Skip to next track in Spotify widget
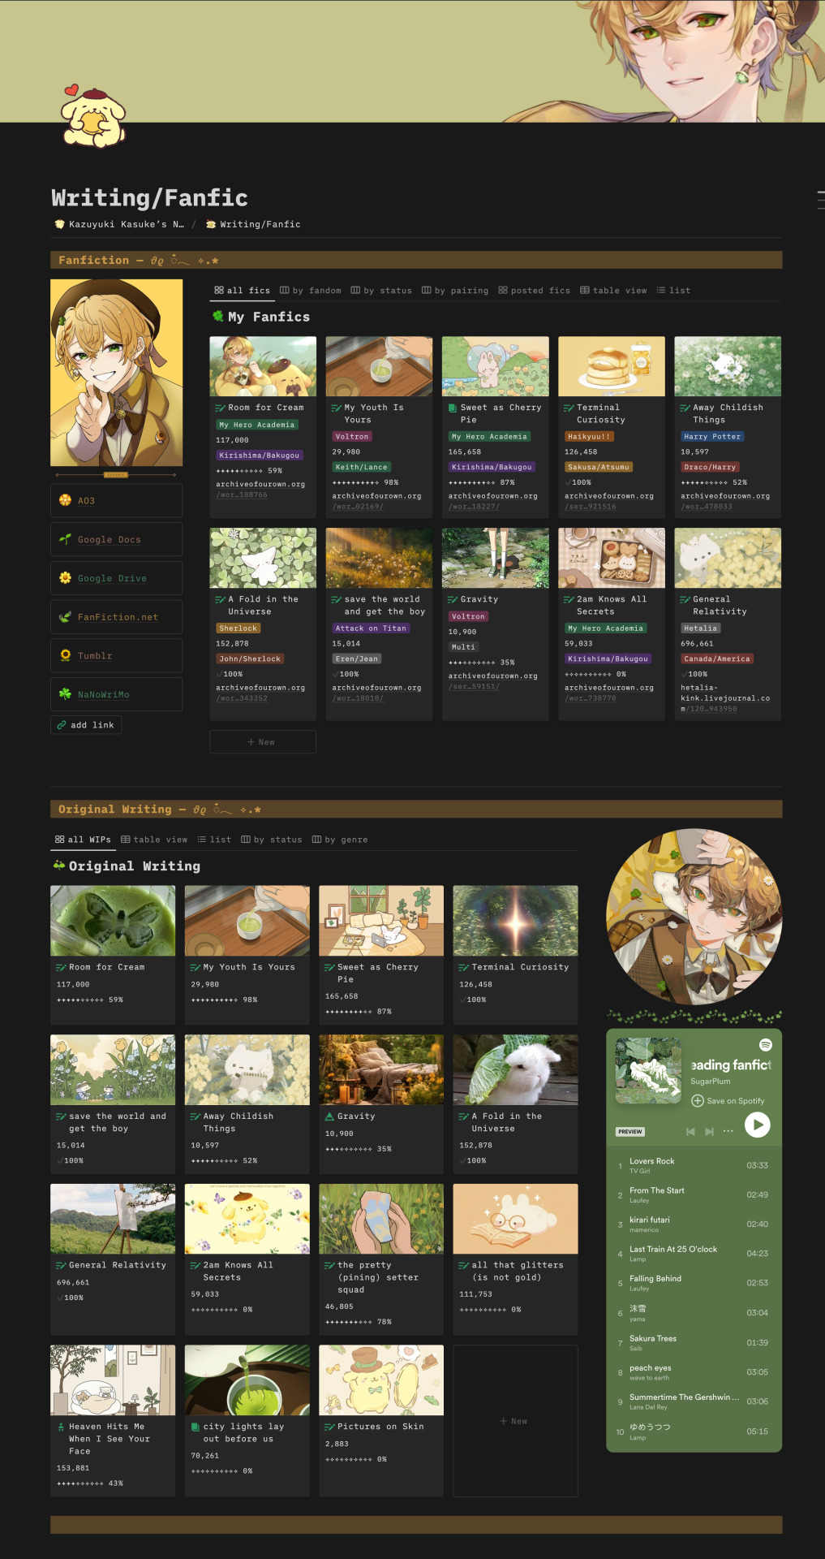Image resolution: width=825 pixels, height=1559 pixels. pyautogui.click(x=709, y=1131)
